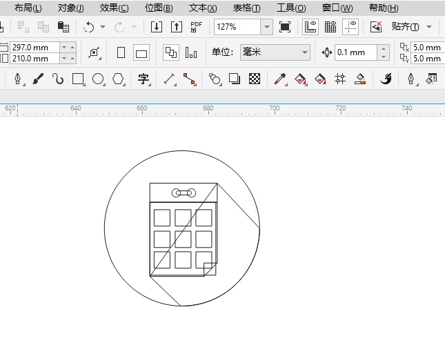Click the import icon

(157, 27)
